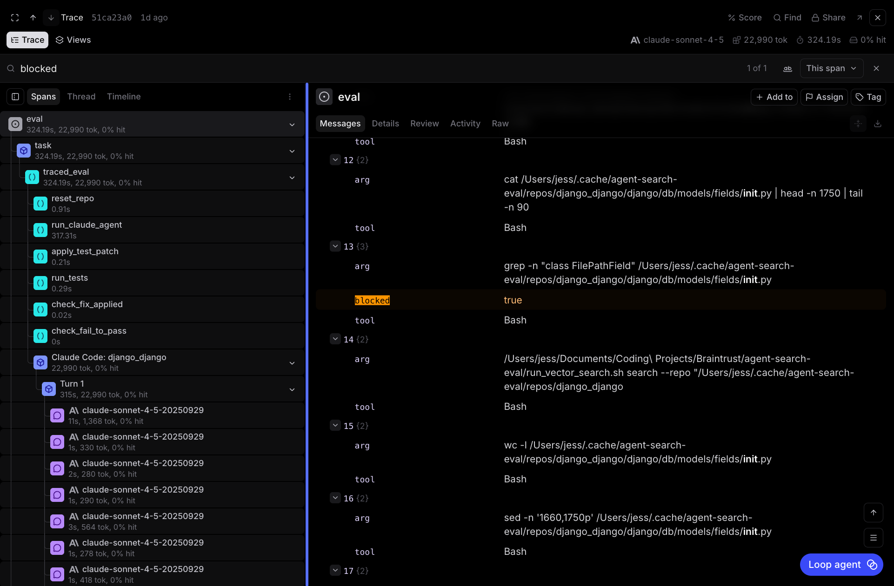This screenshot has height=586, width=894.
Task: Click the Tag button
Action: click(868, 97)
